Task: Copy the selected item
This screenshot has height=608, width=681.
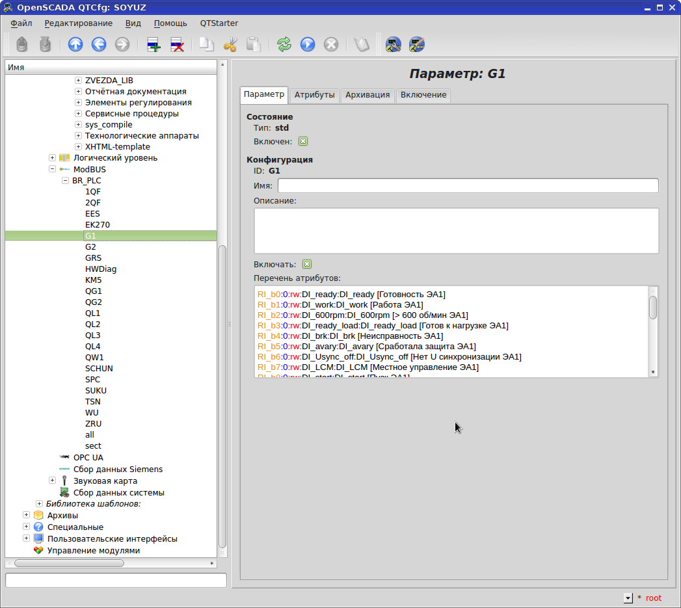Action: point(207,44)
